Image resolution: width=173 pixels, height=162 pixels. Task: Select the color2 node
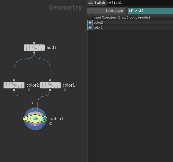[x=14, y=85]
